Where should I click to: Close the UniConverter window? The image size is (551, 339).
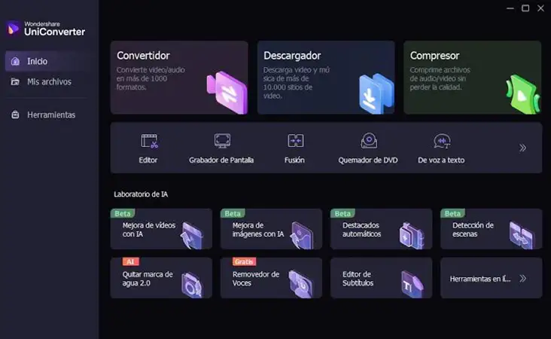[x=540, y=8]
